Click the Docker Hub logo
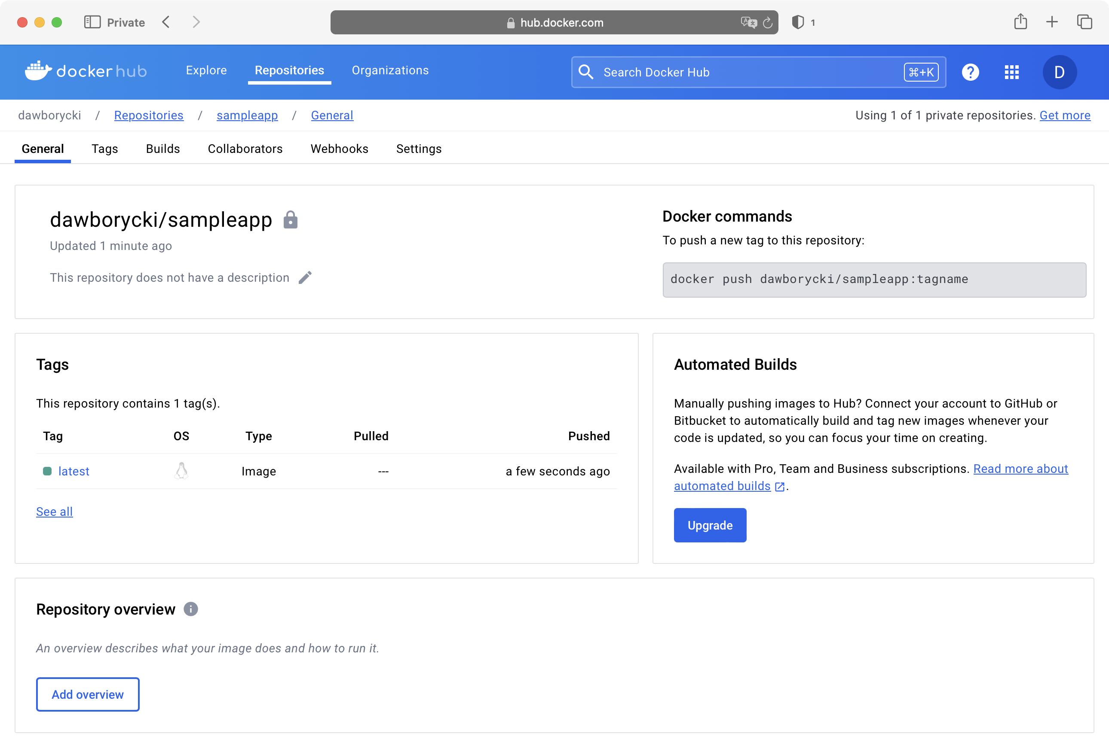The width and height of the screenshot is (1109, 755). tap(86, 71)
